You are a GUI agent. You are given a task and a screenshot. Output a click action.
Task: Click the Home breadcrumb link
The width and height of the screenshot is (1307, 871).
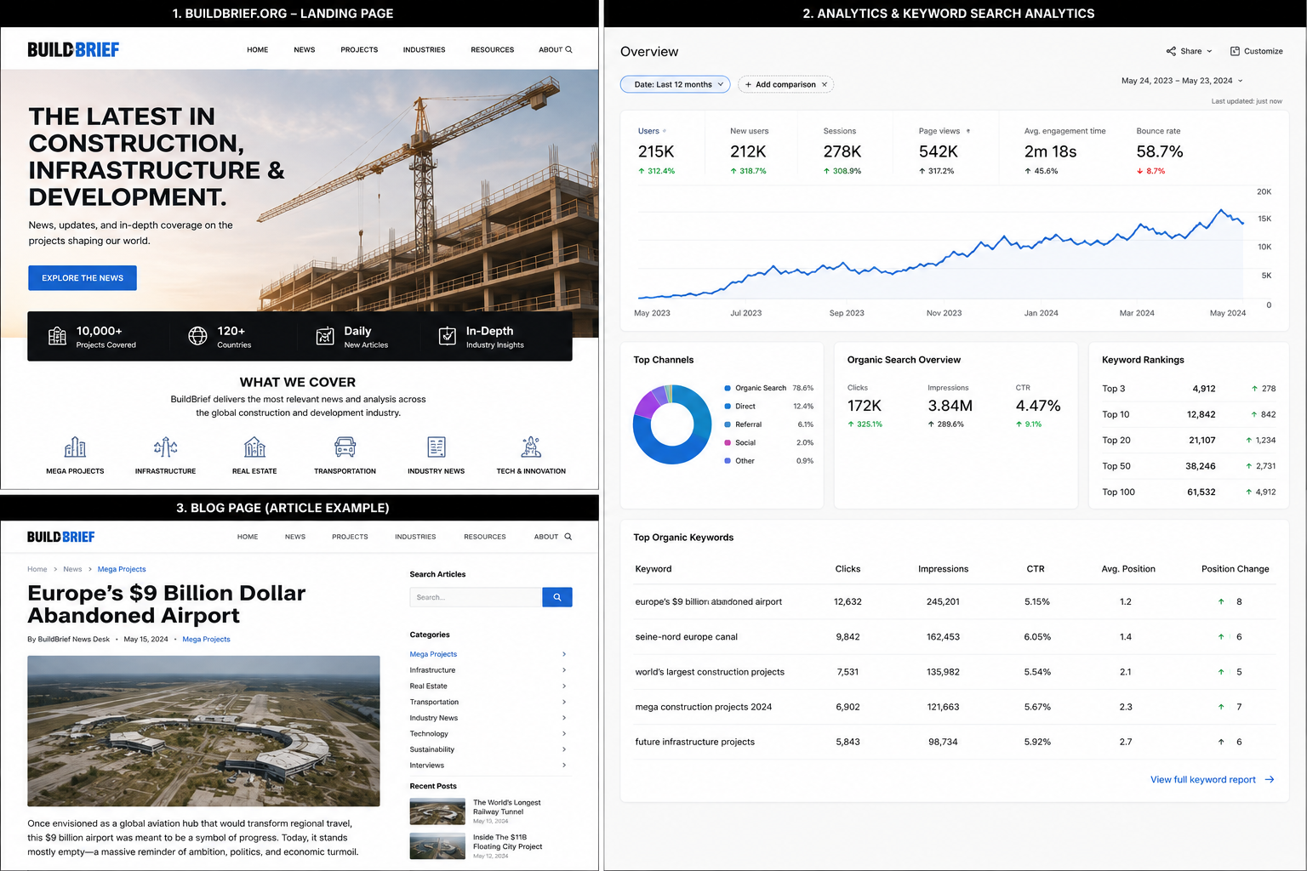37,569
